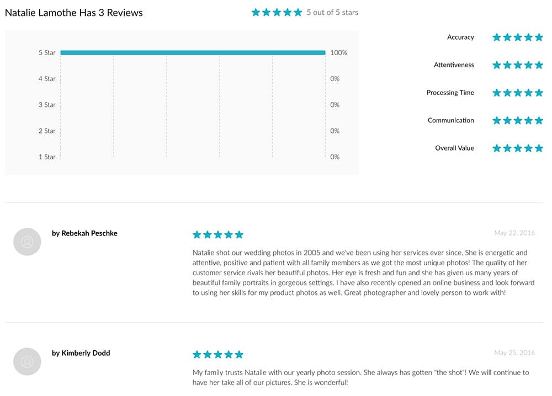Click the Attentiveness star rating
The image size is (552, 396).
[x=518, y=65]
